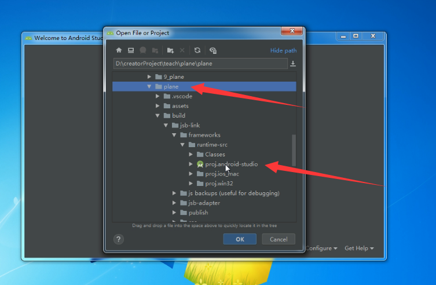Expand the assets folder
This screenshot has height=285, width=436.
[x=157, y=106]
